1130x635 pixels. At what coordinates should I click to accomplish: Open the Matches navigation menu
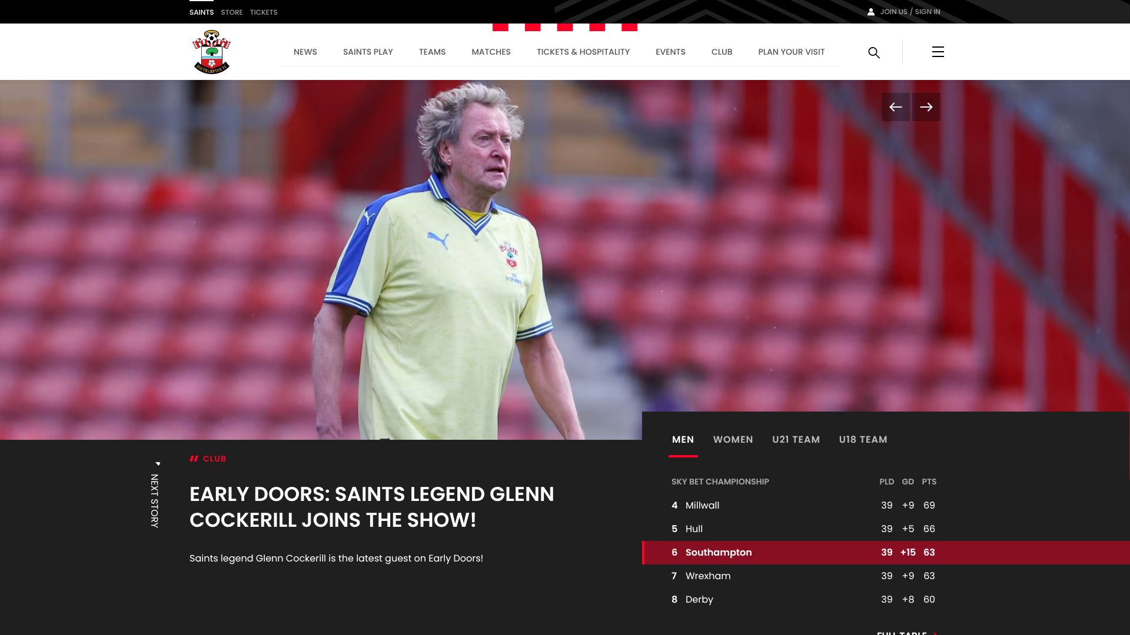pyautogui.click(x=491, y=52)
